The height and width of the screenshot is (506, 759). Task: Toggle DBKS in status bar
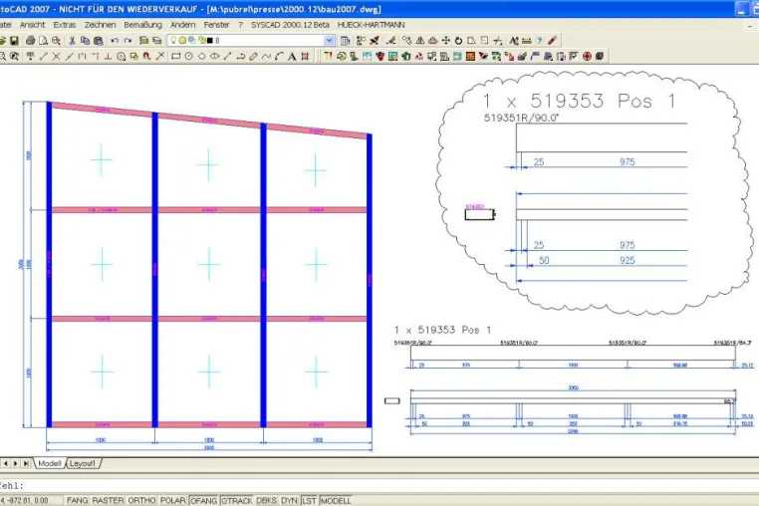(x=266, y=500)
